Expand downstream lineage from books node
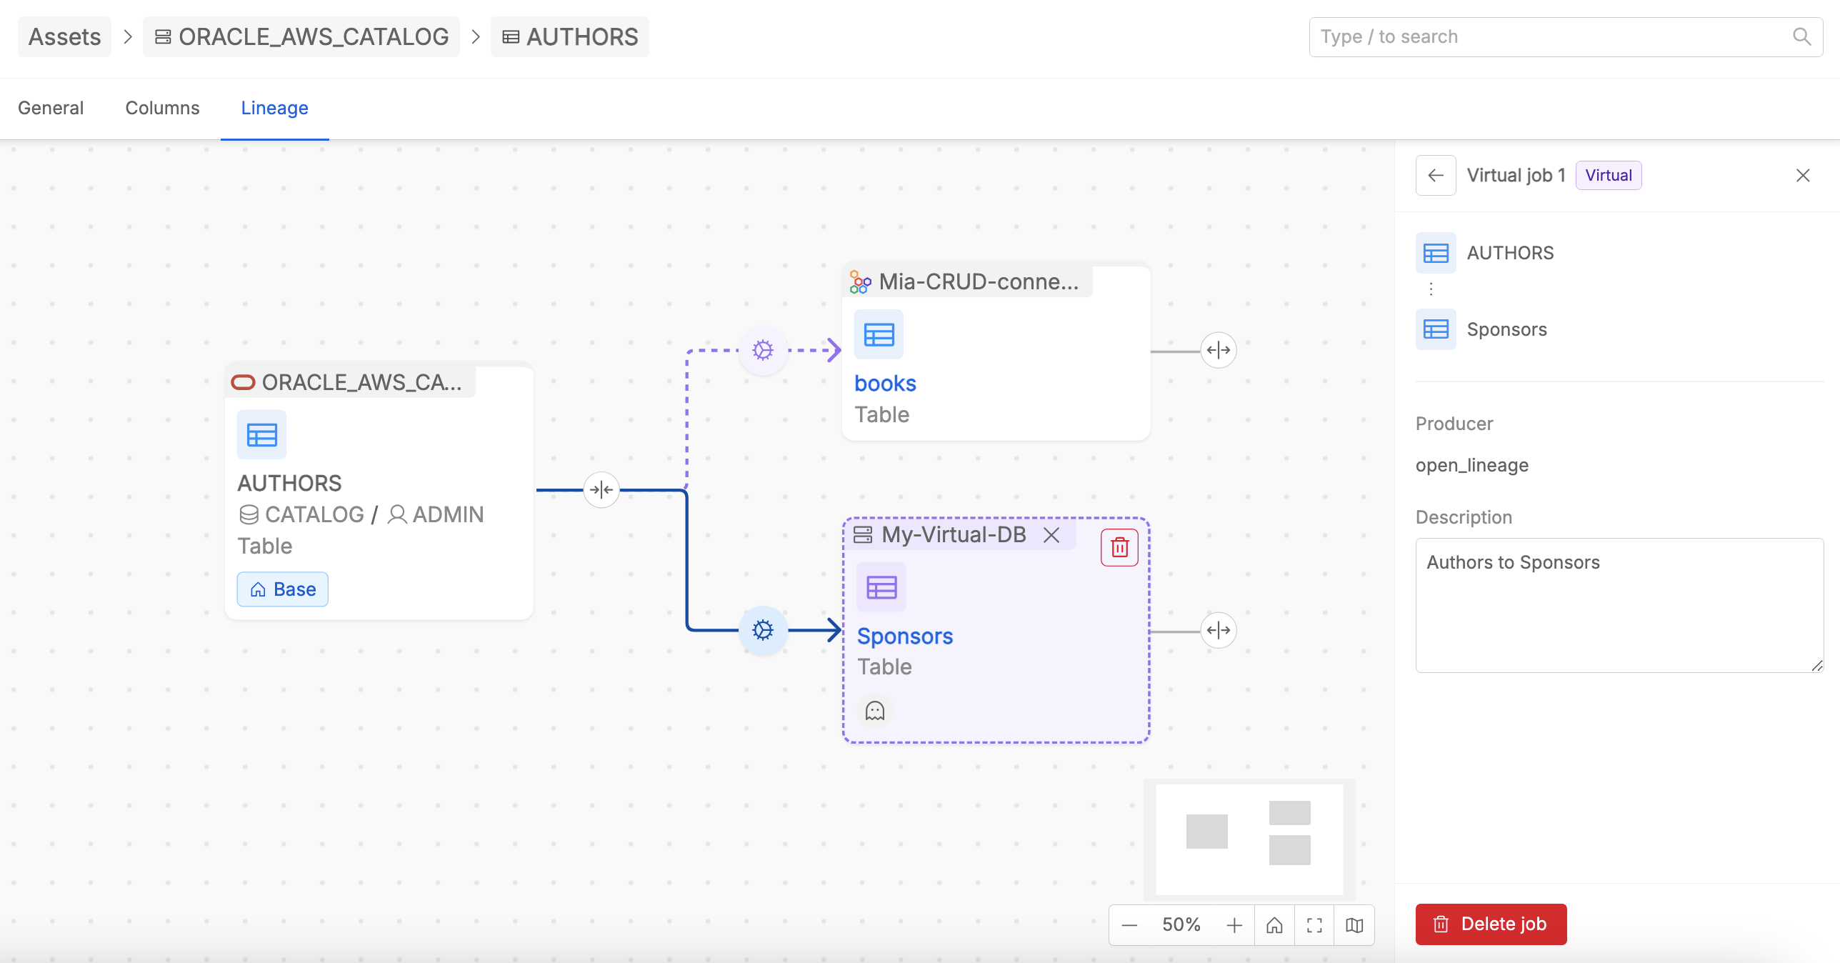This screenshot has height=963, width=1840. pyautogui.click(x=1218, y=350)
